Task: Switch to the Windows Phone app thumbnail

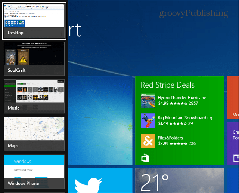Action: click(34, 172)
